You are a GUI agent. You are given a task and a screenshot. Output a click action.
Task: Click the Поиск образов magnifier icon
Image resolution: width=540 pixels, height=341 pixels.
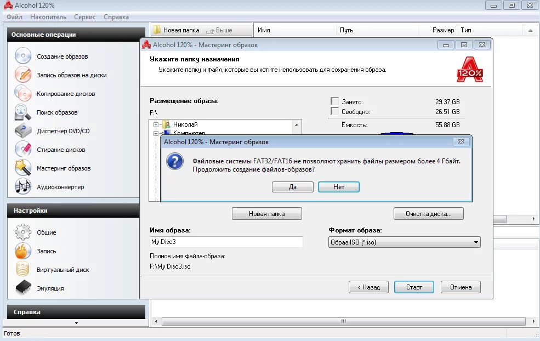[x=23, y=112]
